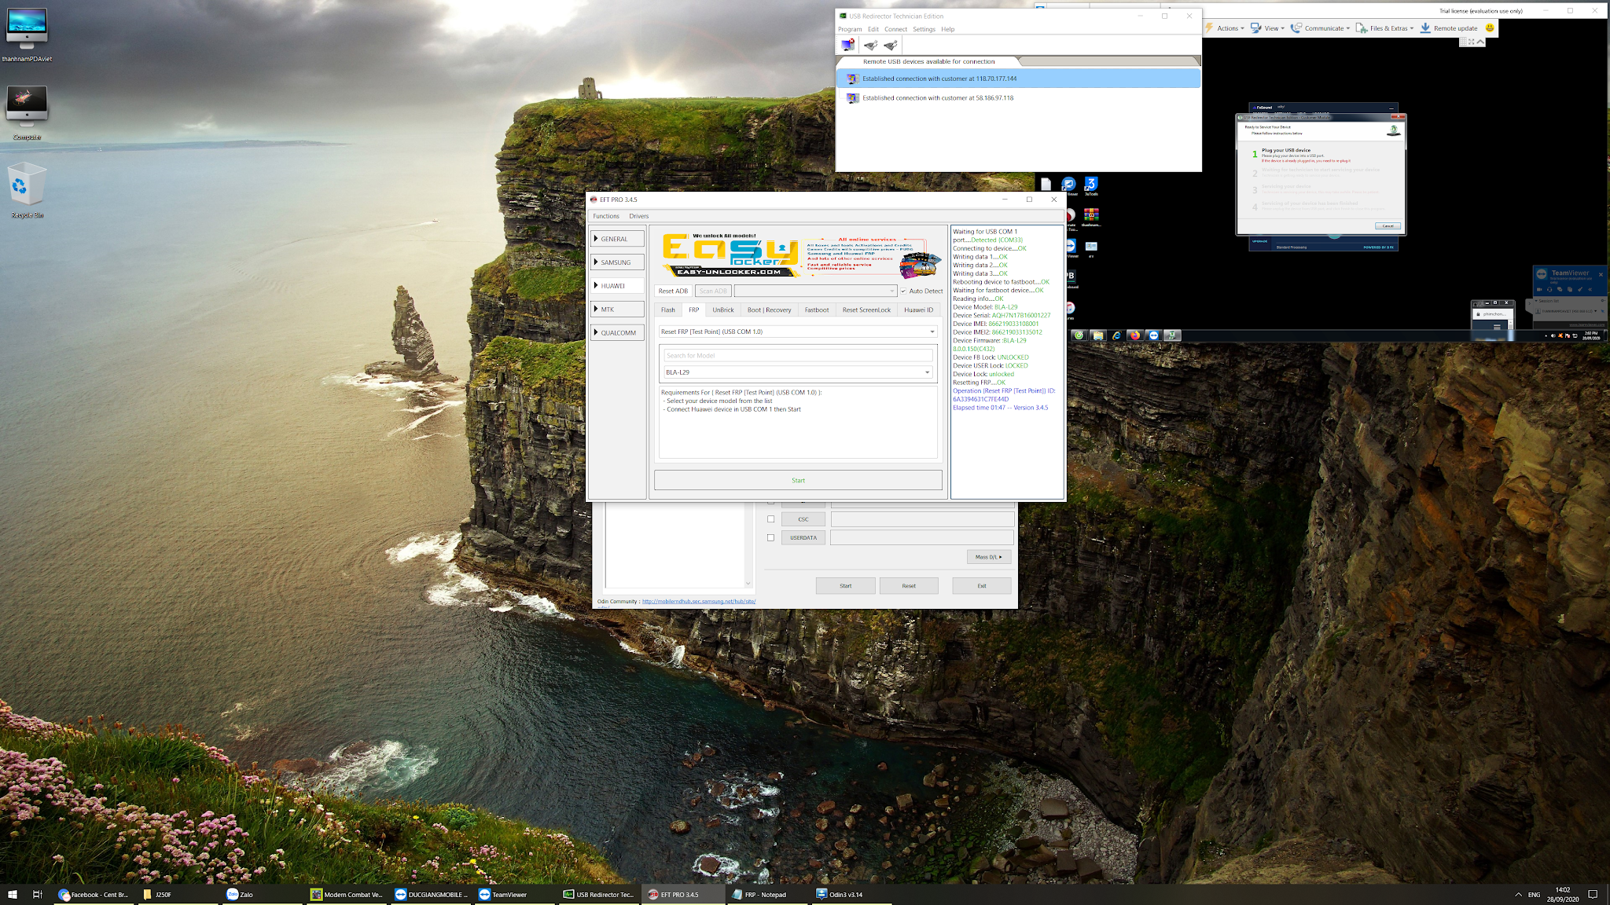Click Internet Explorer in the remote session taskbar
The width and height of the screenshot is (1610, 905).
1116,335
